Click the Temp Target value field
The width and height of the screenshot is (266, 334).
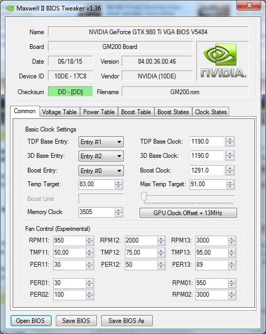pyautogui.click(x=96, y=184)
